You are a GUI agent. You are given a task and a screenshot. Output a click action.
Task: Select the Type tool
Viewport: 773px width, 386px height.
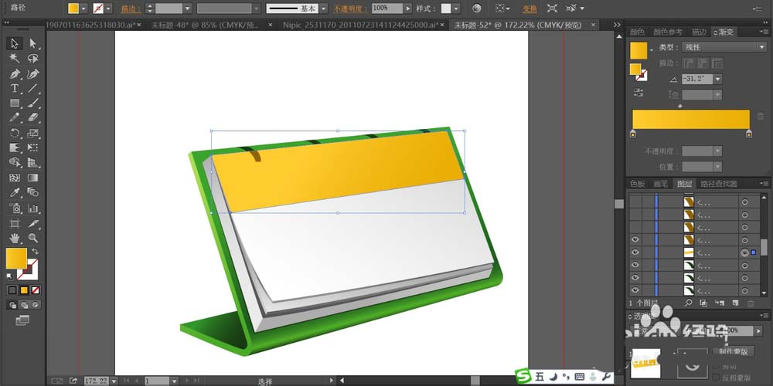pos(14,89)
